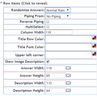Click the Description Height field showing 44
Image resolution: width=97 pixels, height=96 pixels.
pos(56,90)
